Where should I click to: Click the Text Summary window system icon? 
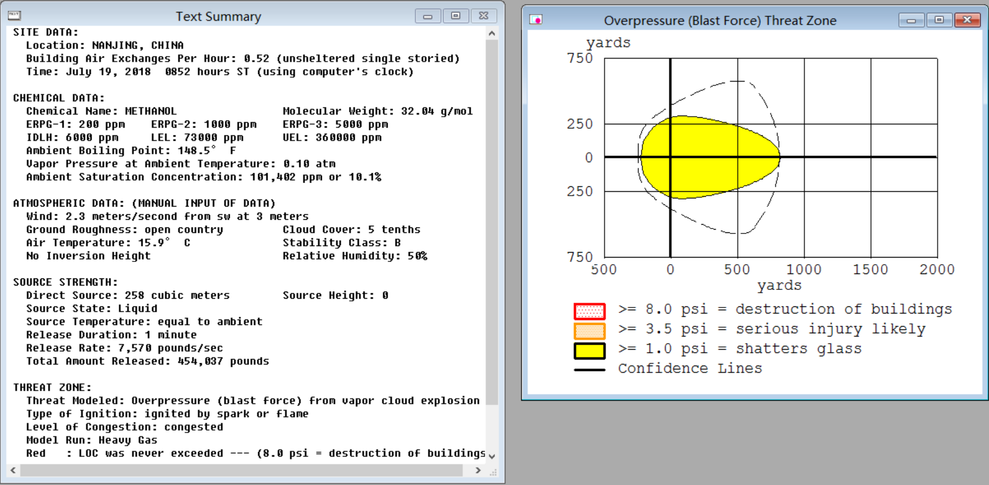(x=14, y=16)
